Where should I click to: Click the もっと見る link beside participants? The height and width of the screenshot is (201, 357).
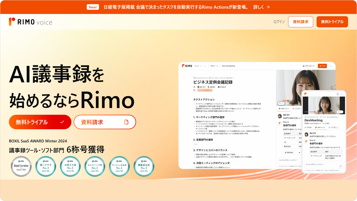tap(326, 123)
